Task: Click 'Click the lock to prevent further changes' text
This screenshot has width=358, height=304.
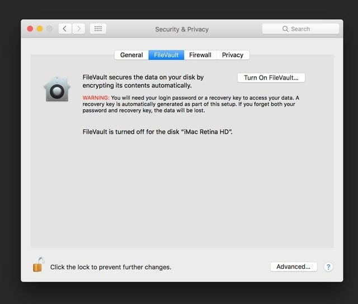Action: (111, 267)
